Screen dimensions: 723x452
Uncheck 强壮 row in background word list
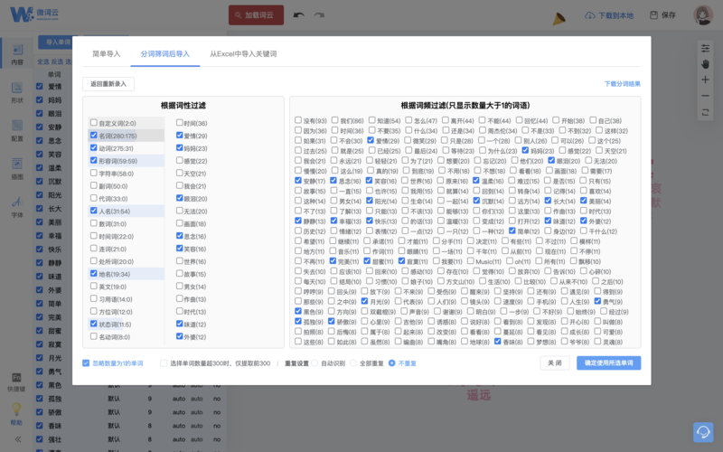40,438
